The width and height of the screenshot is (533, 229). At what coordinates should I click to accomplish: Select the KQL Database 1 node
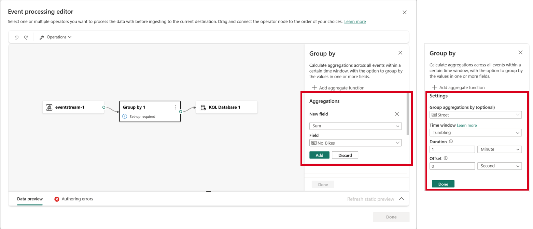click(x=226, y=107)
